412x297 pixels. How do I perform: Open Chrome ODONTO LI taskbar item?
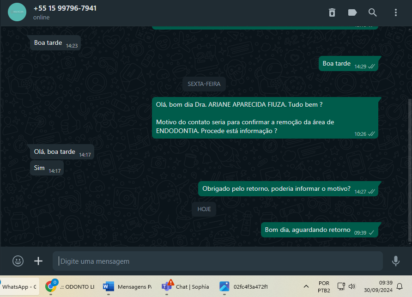[x=70, y=287]
